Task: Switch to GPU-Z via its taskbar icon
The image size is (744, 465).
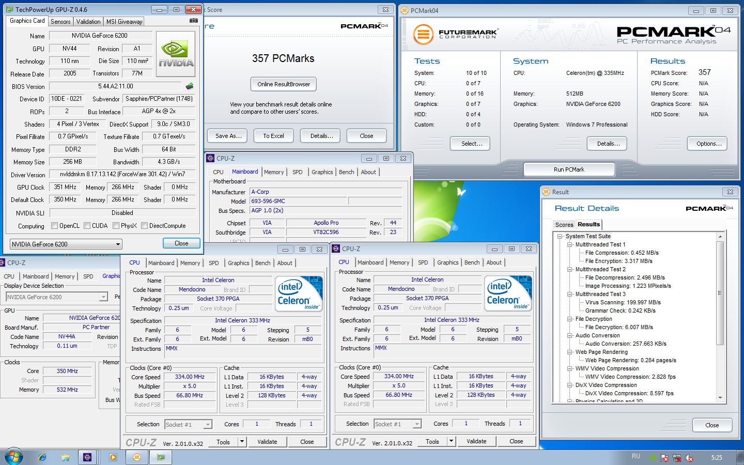Action: (161, 457)
